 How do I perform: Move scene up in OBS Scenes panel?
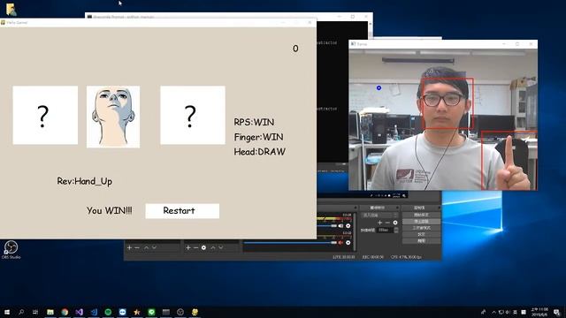[146, 247]
